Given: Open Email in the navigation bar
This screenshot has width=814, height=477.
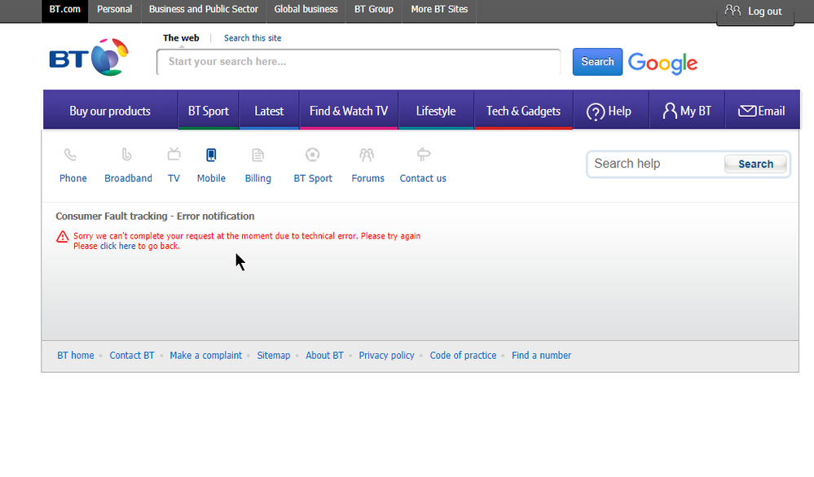Looking at the screenshot, I should pyautogui.click(x=761, y=112).
